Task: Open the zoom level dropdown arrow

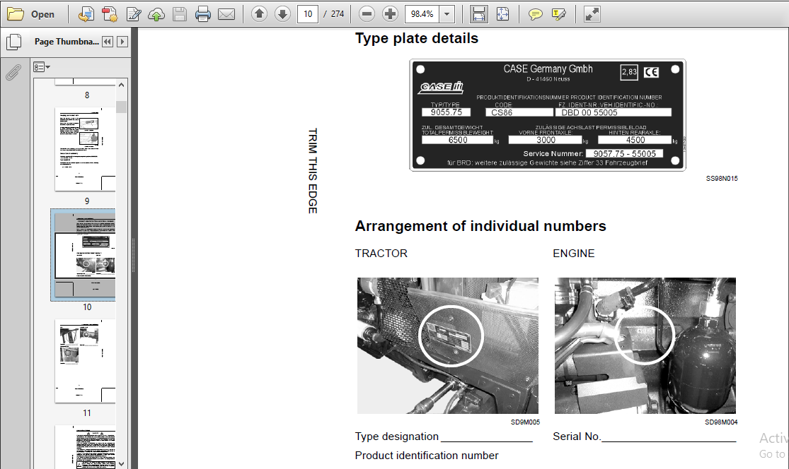Action: (x=447, y=14)
